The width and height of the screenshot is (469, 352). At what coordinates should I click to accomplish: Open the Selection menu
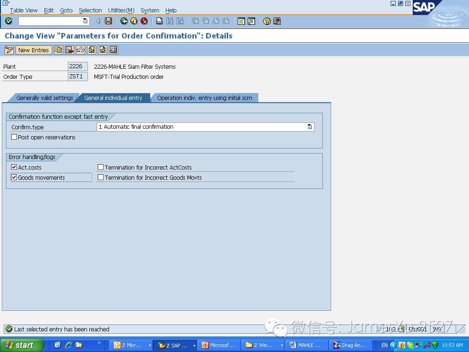(x=90, y=11)
